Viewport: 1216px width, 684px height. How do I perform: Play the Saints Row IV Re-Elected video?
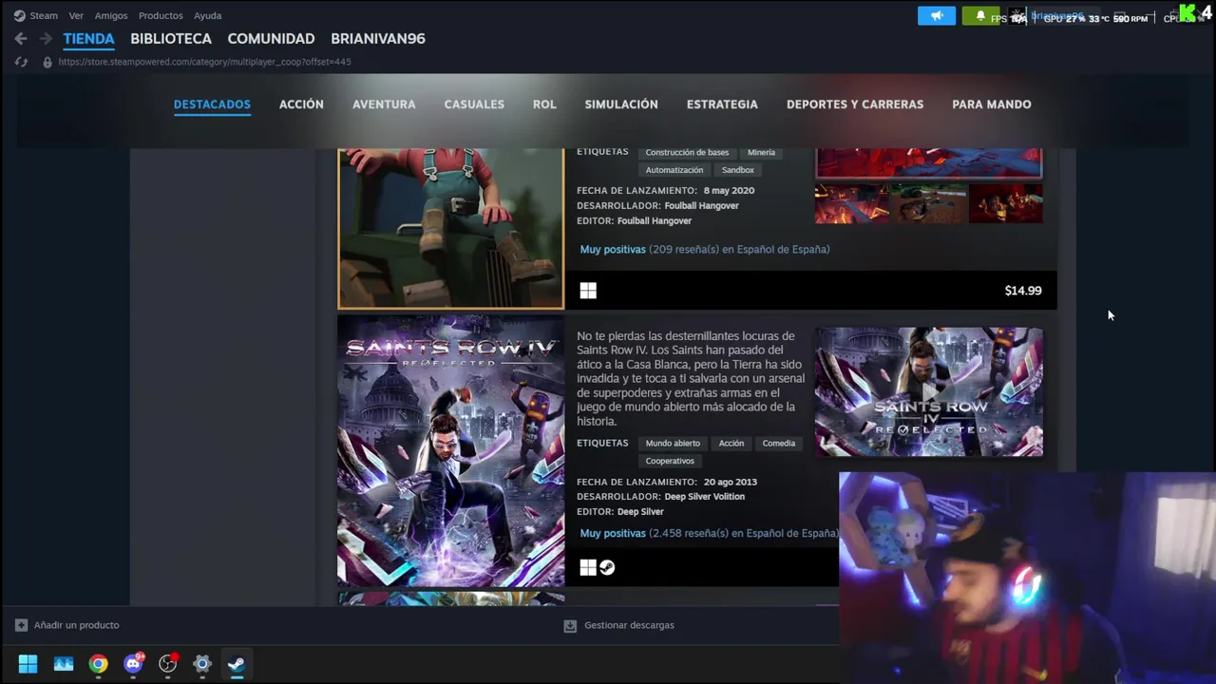point(929,391)
